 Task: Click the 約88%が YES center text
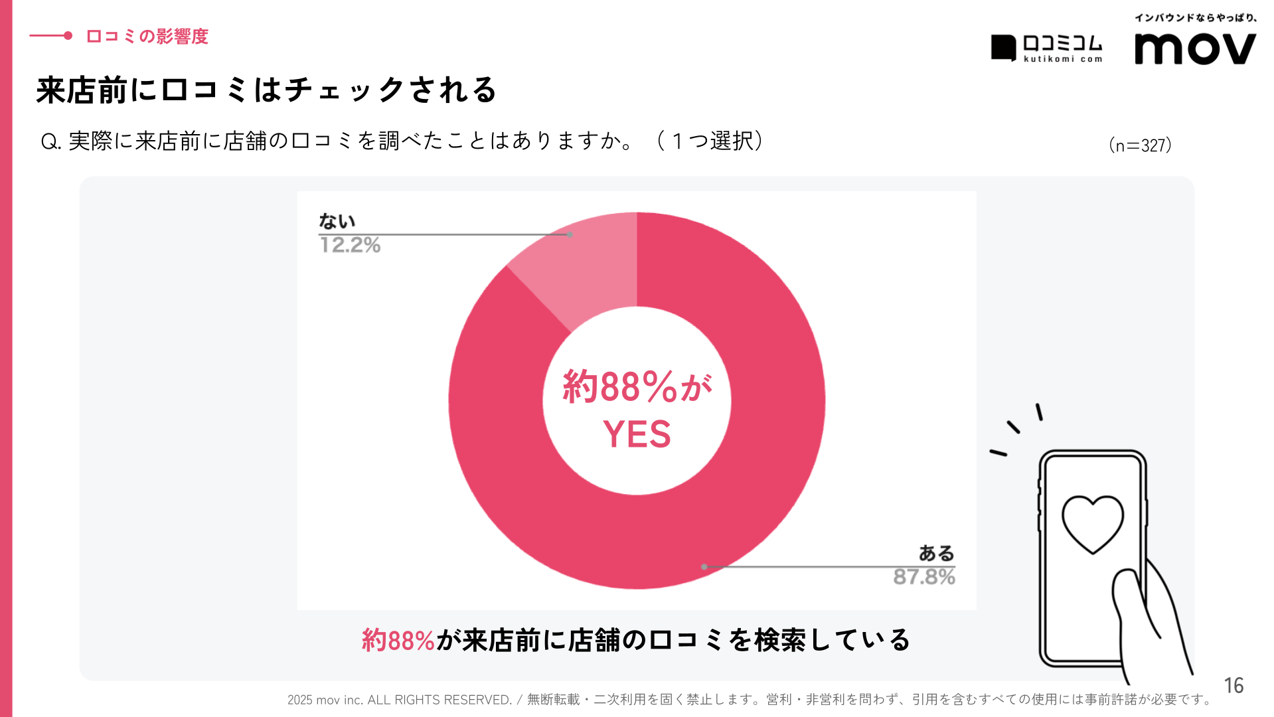(637, 409)
